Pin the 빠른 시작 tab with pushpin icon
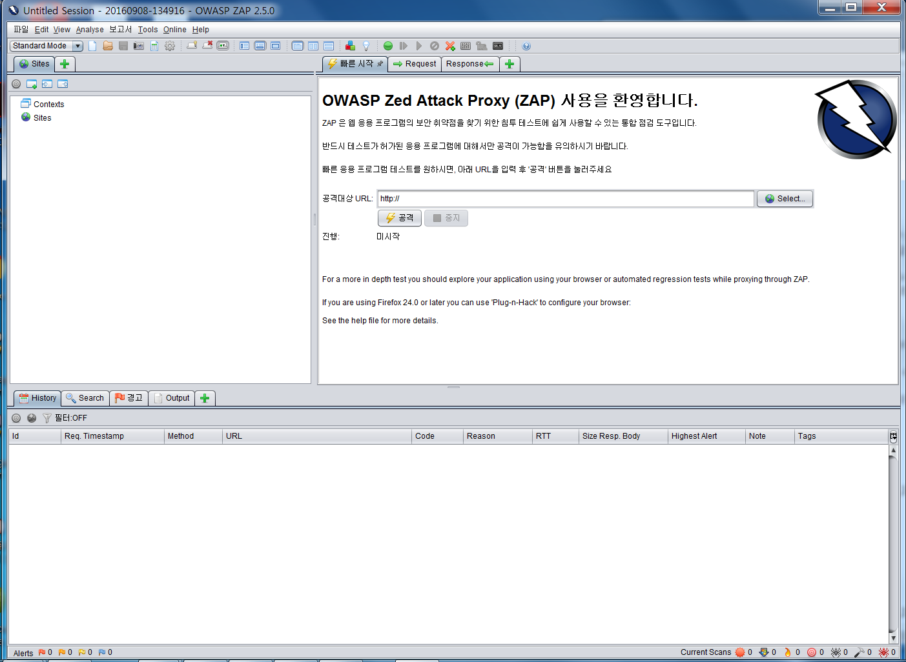This screenshot has height=662, width=906. [x=379, y=64]
